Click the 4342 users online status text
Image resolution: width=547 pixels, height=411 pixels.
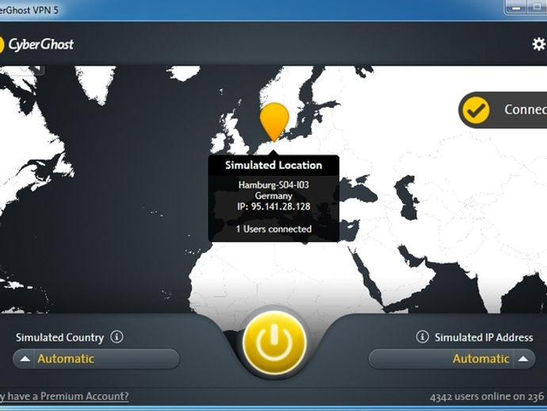point(488,397)
